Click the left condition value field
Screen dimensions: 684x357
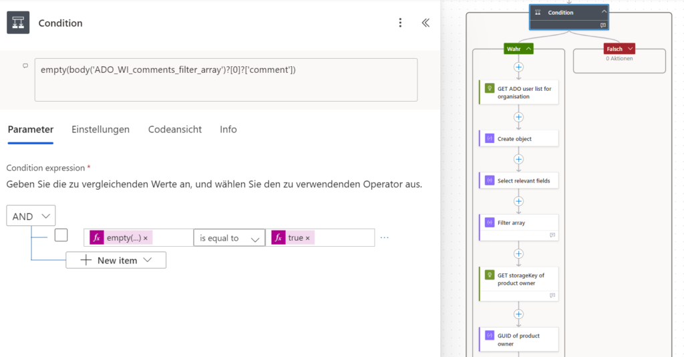point(139,238)
